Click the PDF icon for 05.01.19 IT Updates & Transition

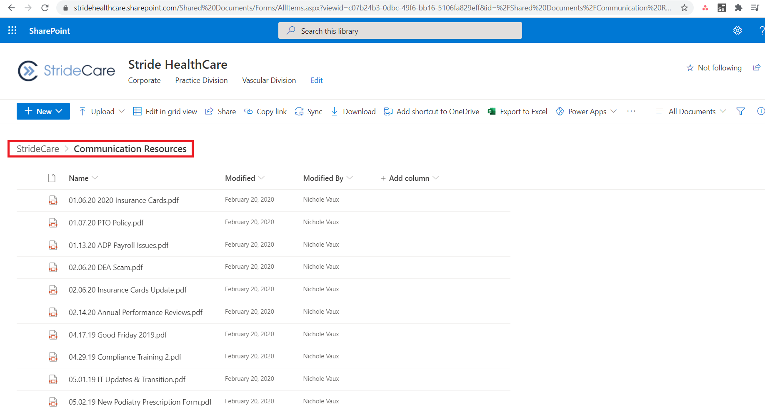click(53, 379)
